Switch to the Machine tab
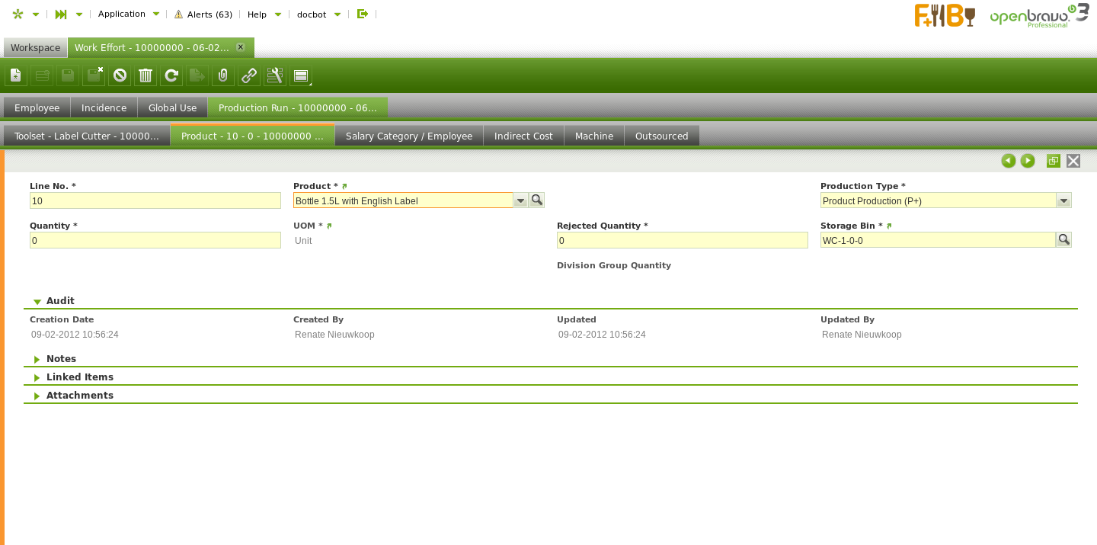Image resolution: width=1097 pixels, height=545 pixels. coord(593,136)
